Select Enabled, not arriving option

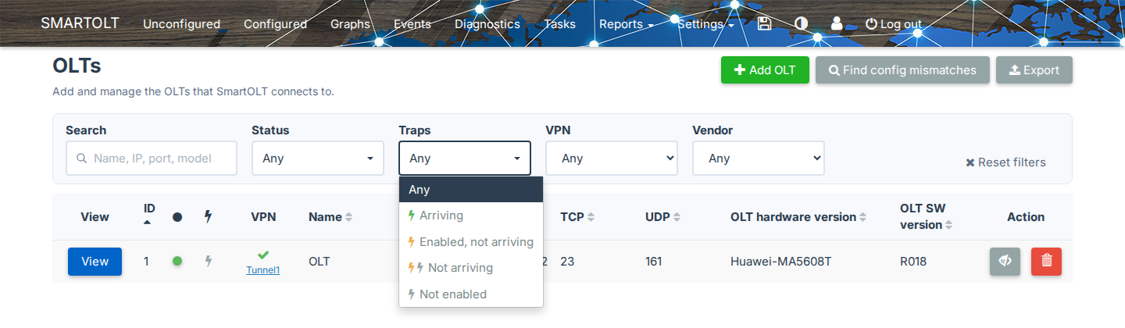click(x=471, y=242)
